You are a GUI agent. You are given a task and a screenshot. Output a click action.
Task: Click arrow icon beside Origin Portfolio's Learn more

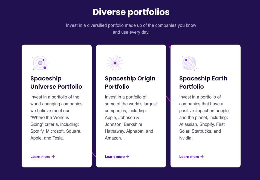128,156
